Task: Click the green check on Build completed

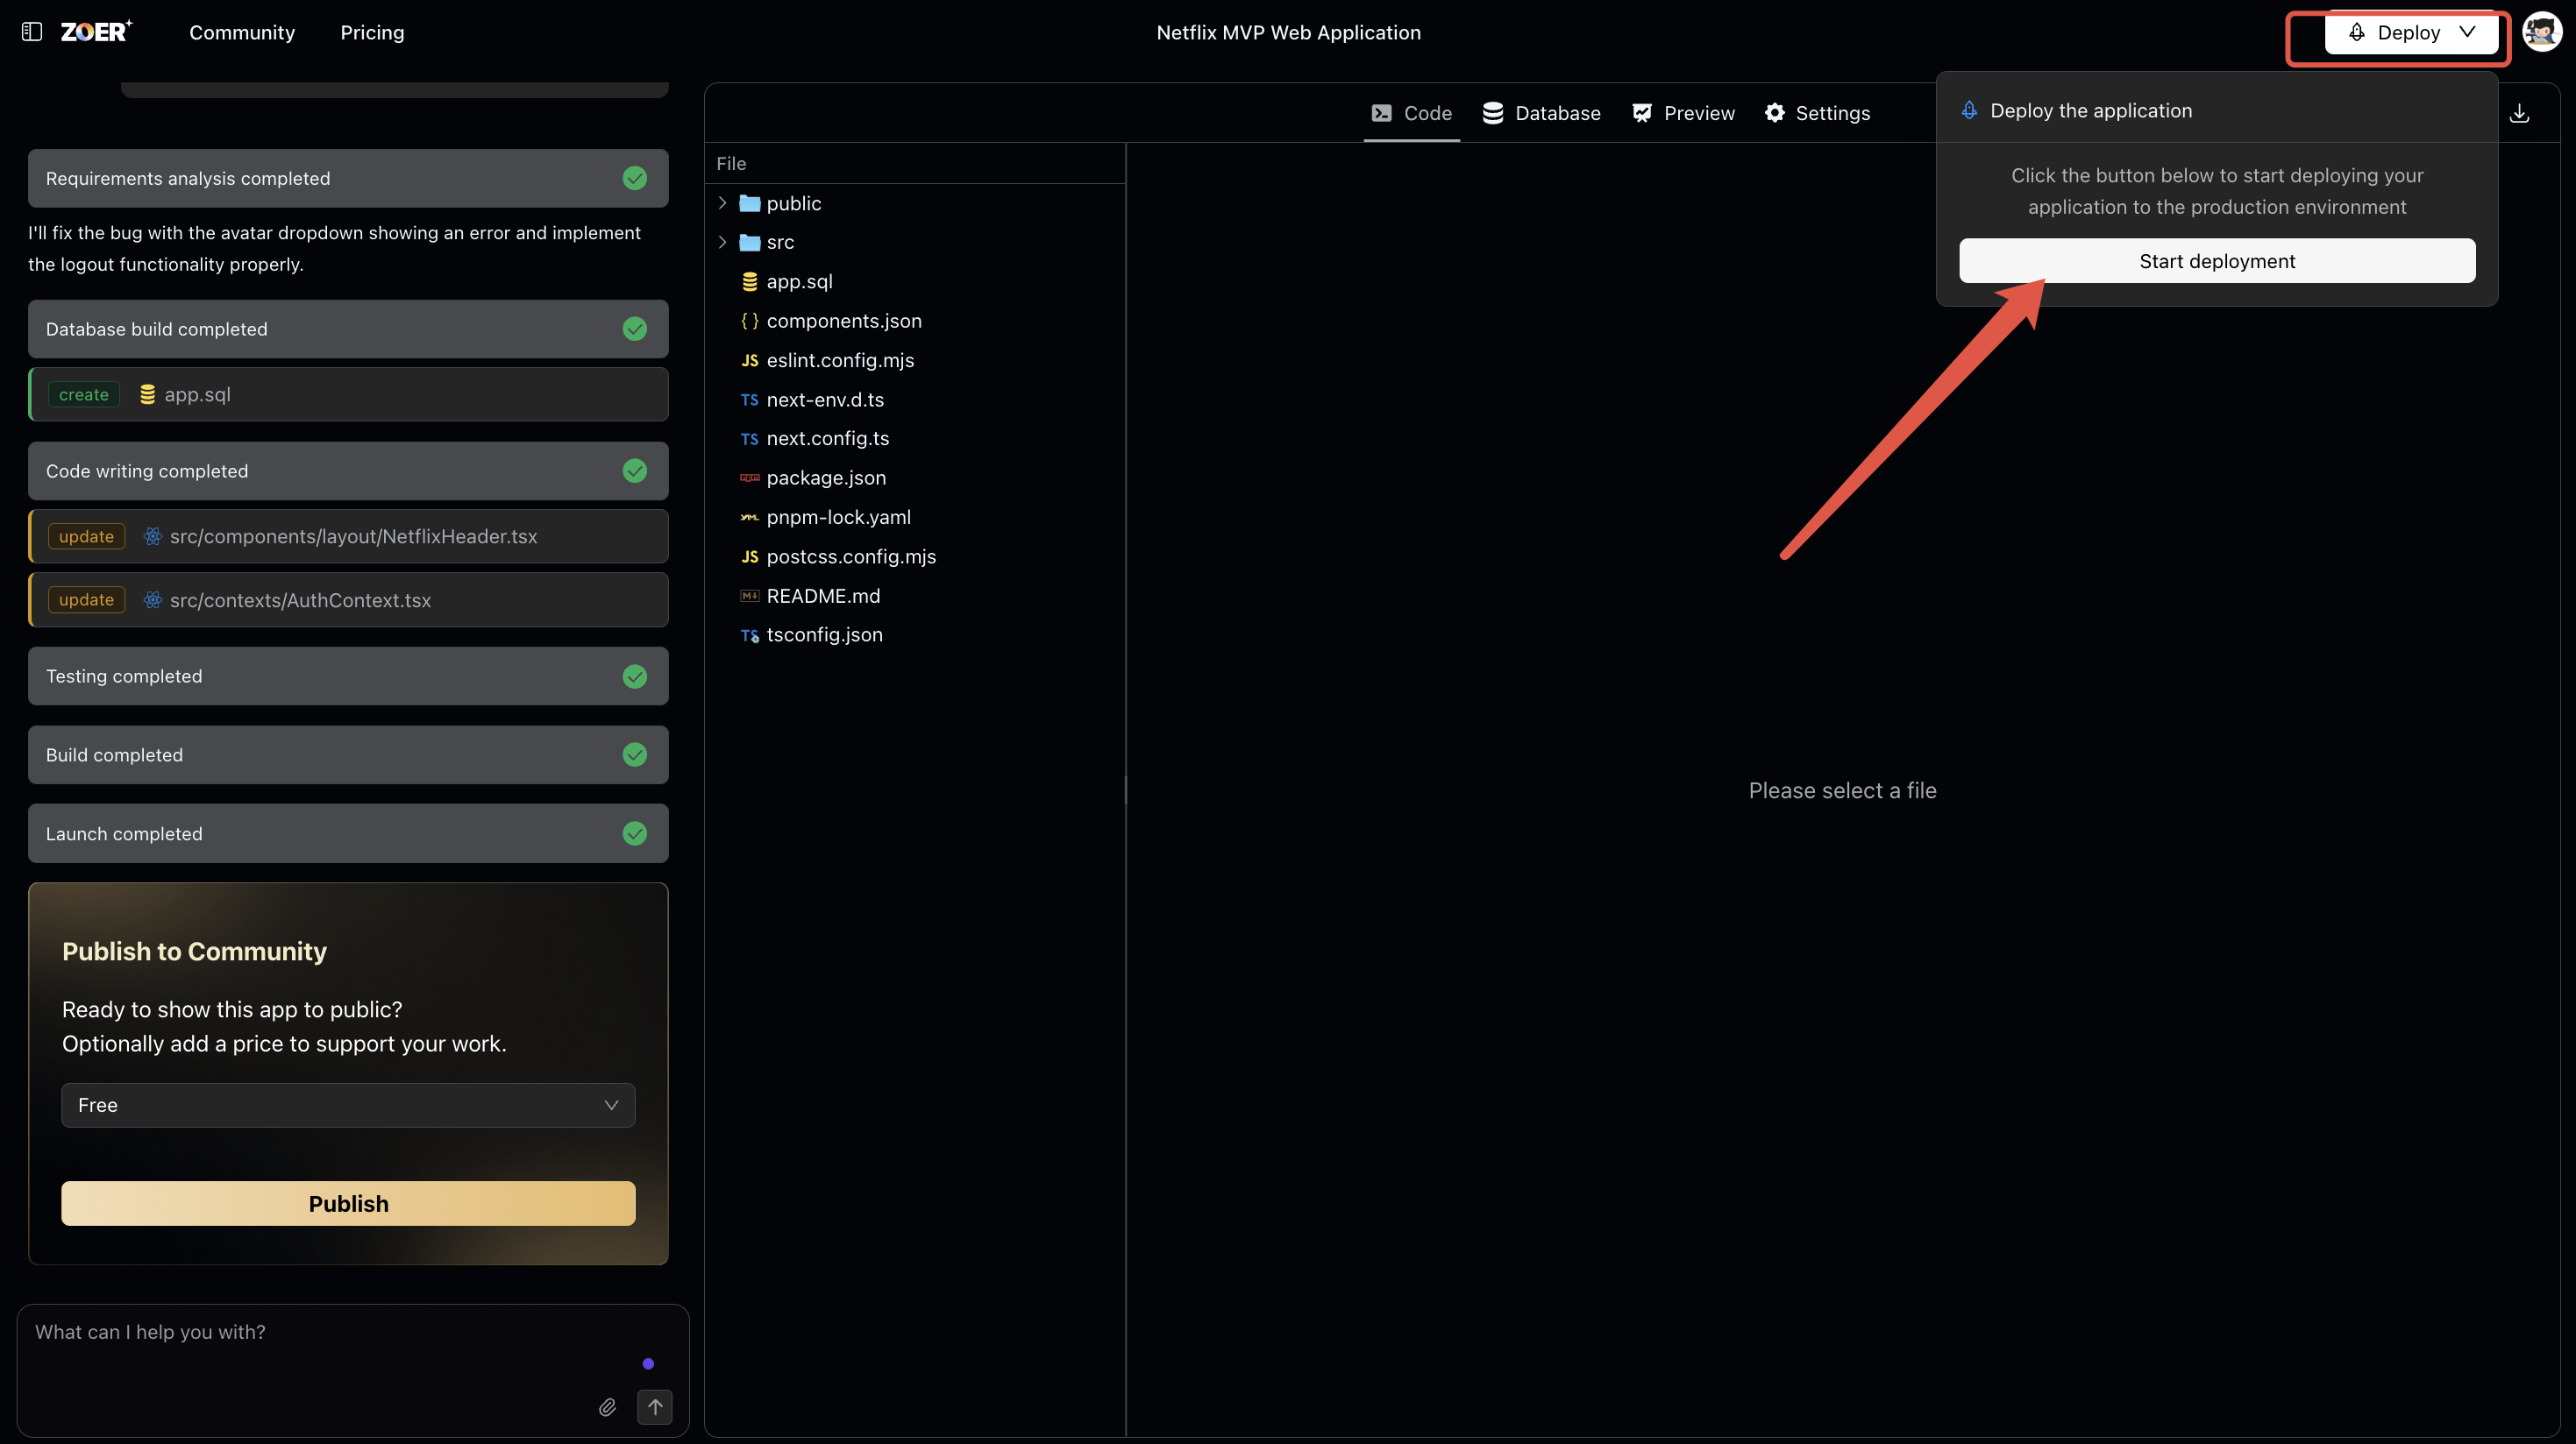Action: tap(634, 754)
